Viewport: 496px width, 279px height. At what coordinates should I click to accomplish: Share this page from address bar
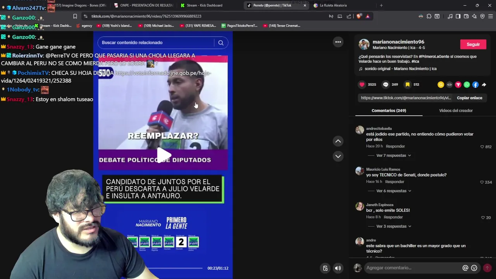(x=349, y=16)
